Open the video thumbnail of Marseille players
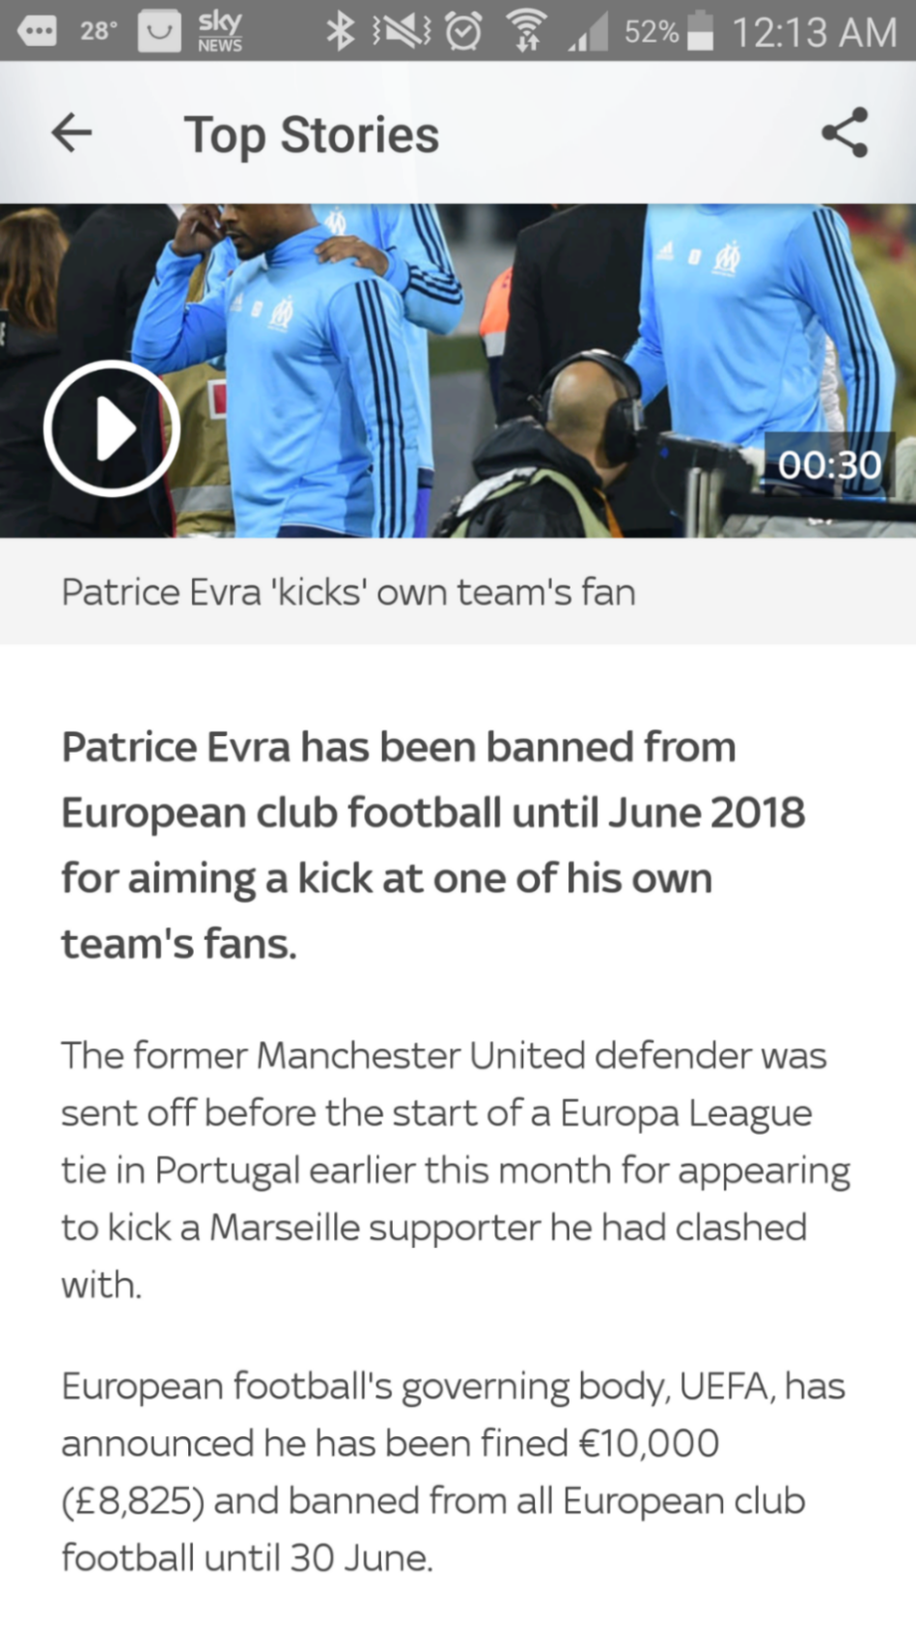The height and width of the screenshot is (1630, 916). [458, 371]
